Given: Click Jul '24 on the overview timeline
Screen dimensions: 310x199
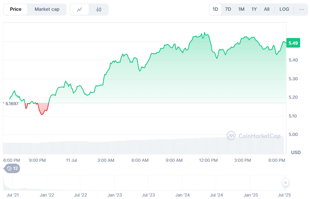Looking at the screenshot, I should (216, 195).
